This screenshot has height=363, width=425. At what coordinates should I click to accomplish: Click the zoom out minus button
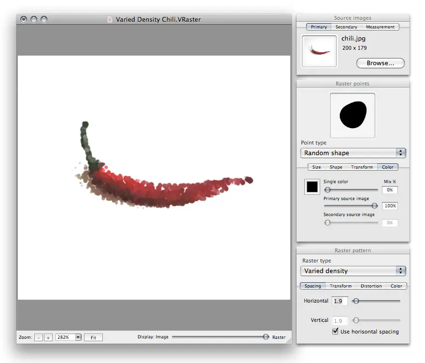click(x=39, y=337)
